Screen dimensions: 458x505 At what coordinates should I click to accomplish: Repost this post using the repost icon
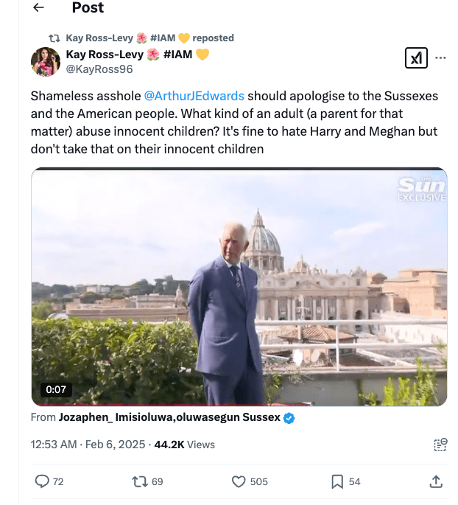138,481
